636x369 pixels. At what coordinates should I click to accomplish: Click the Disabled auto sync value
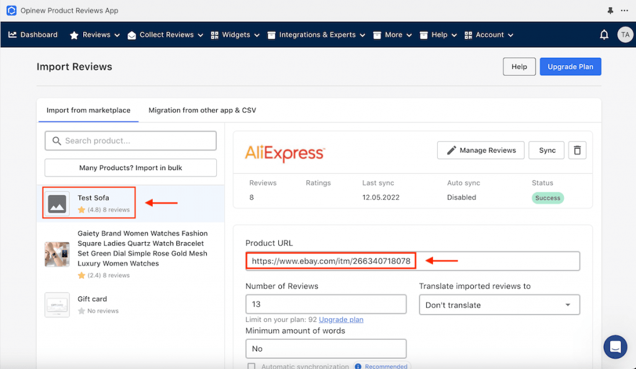click(461, 198)
